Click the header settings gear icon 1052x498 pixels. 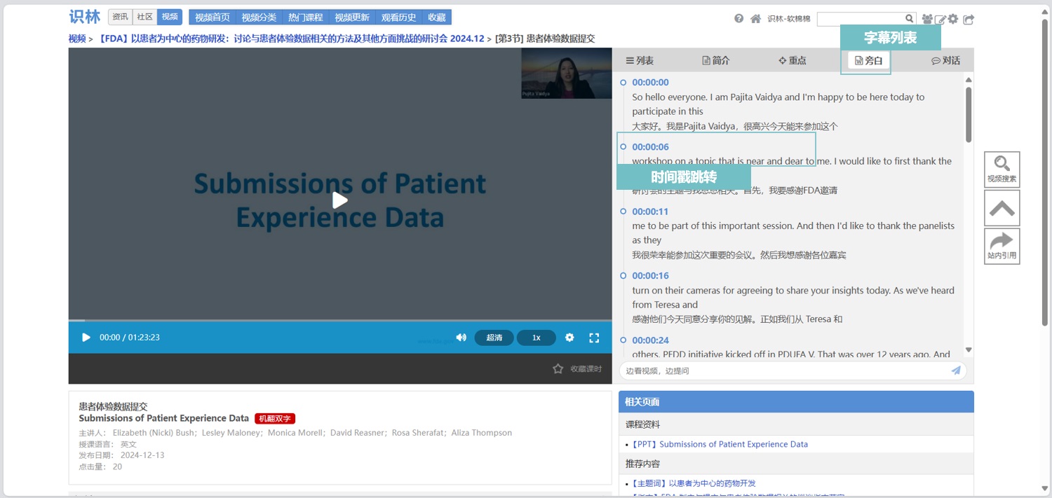tap(953, 20)
